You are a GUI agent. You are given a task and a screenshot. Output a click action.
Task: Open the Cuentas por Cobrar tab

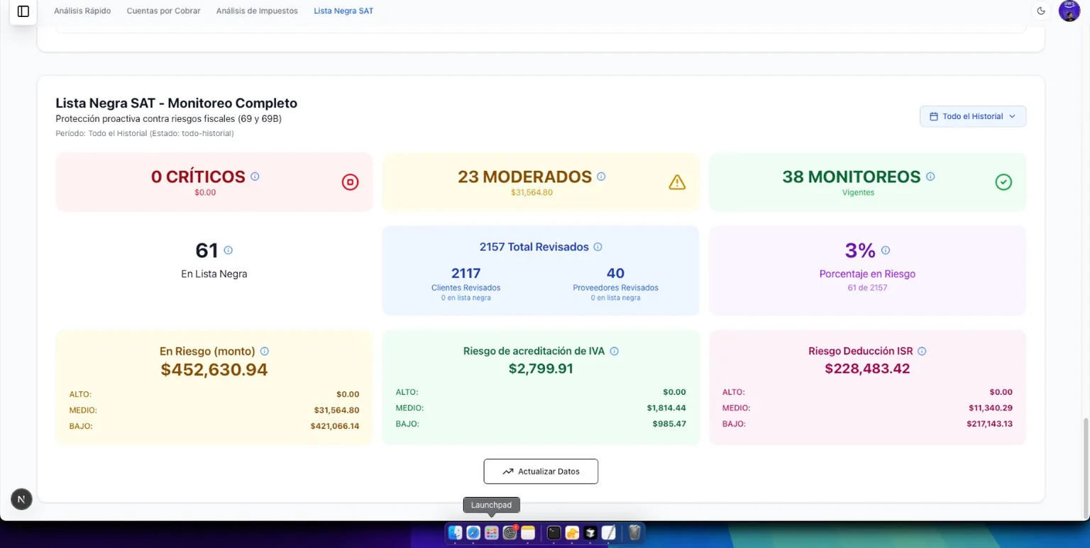point(163,11)
